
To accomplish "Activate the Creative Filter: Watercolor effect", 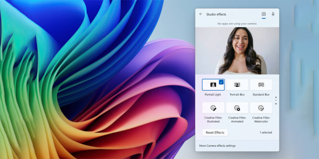I will point(261,108).
